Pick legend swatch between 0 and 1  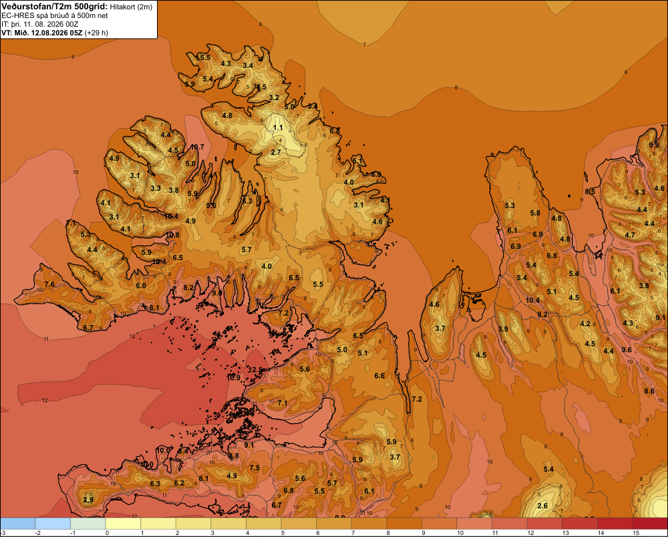point(123,524)
